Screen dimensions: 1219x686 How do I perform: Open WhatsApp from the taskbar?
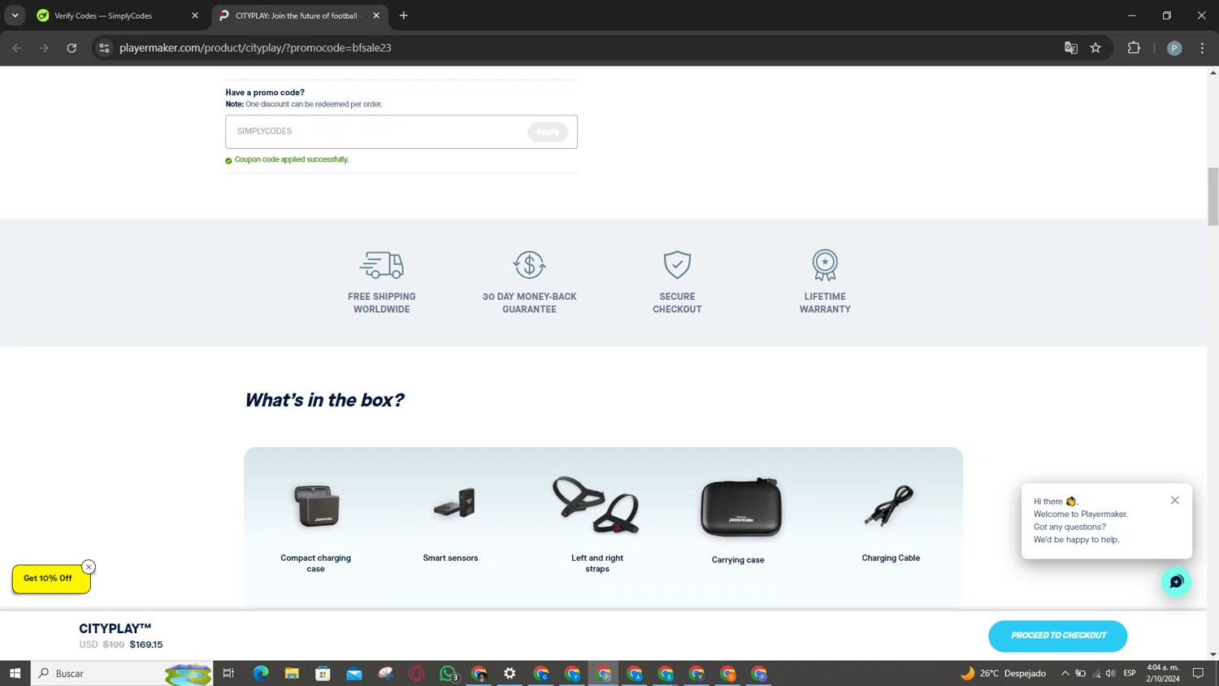448,673
